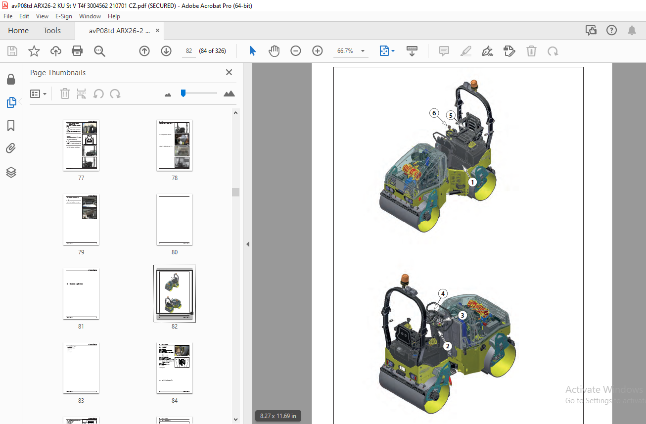The image size is (646, 424).
Task: Click the page number field showing 82
Action: [x=189, y=51]
